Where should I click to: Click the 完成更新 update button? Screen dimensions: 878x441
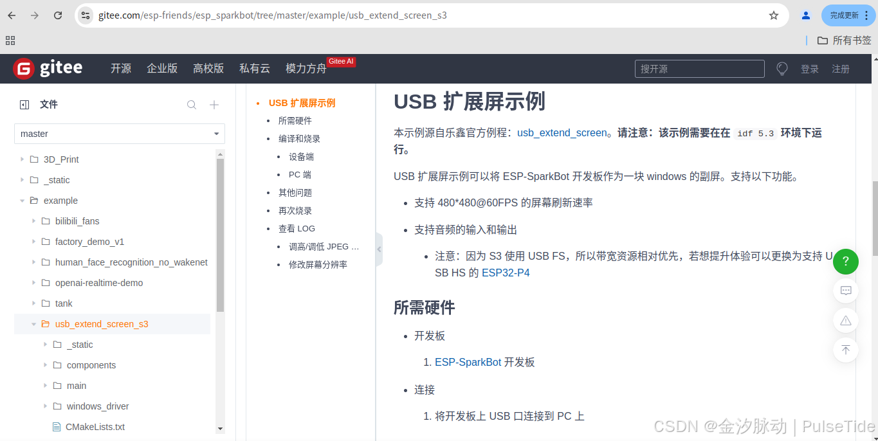click(849, 15)
